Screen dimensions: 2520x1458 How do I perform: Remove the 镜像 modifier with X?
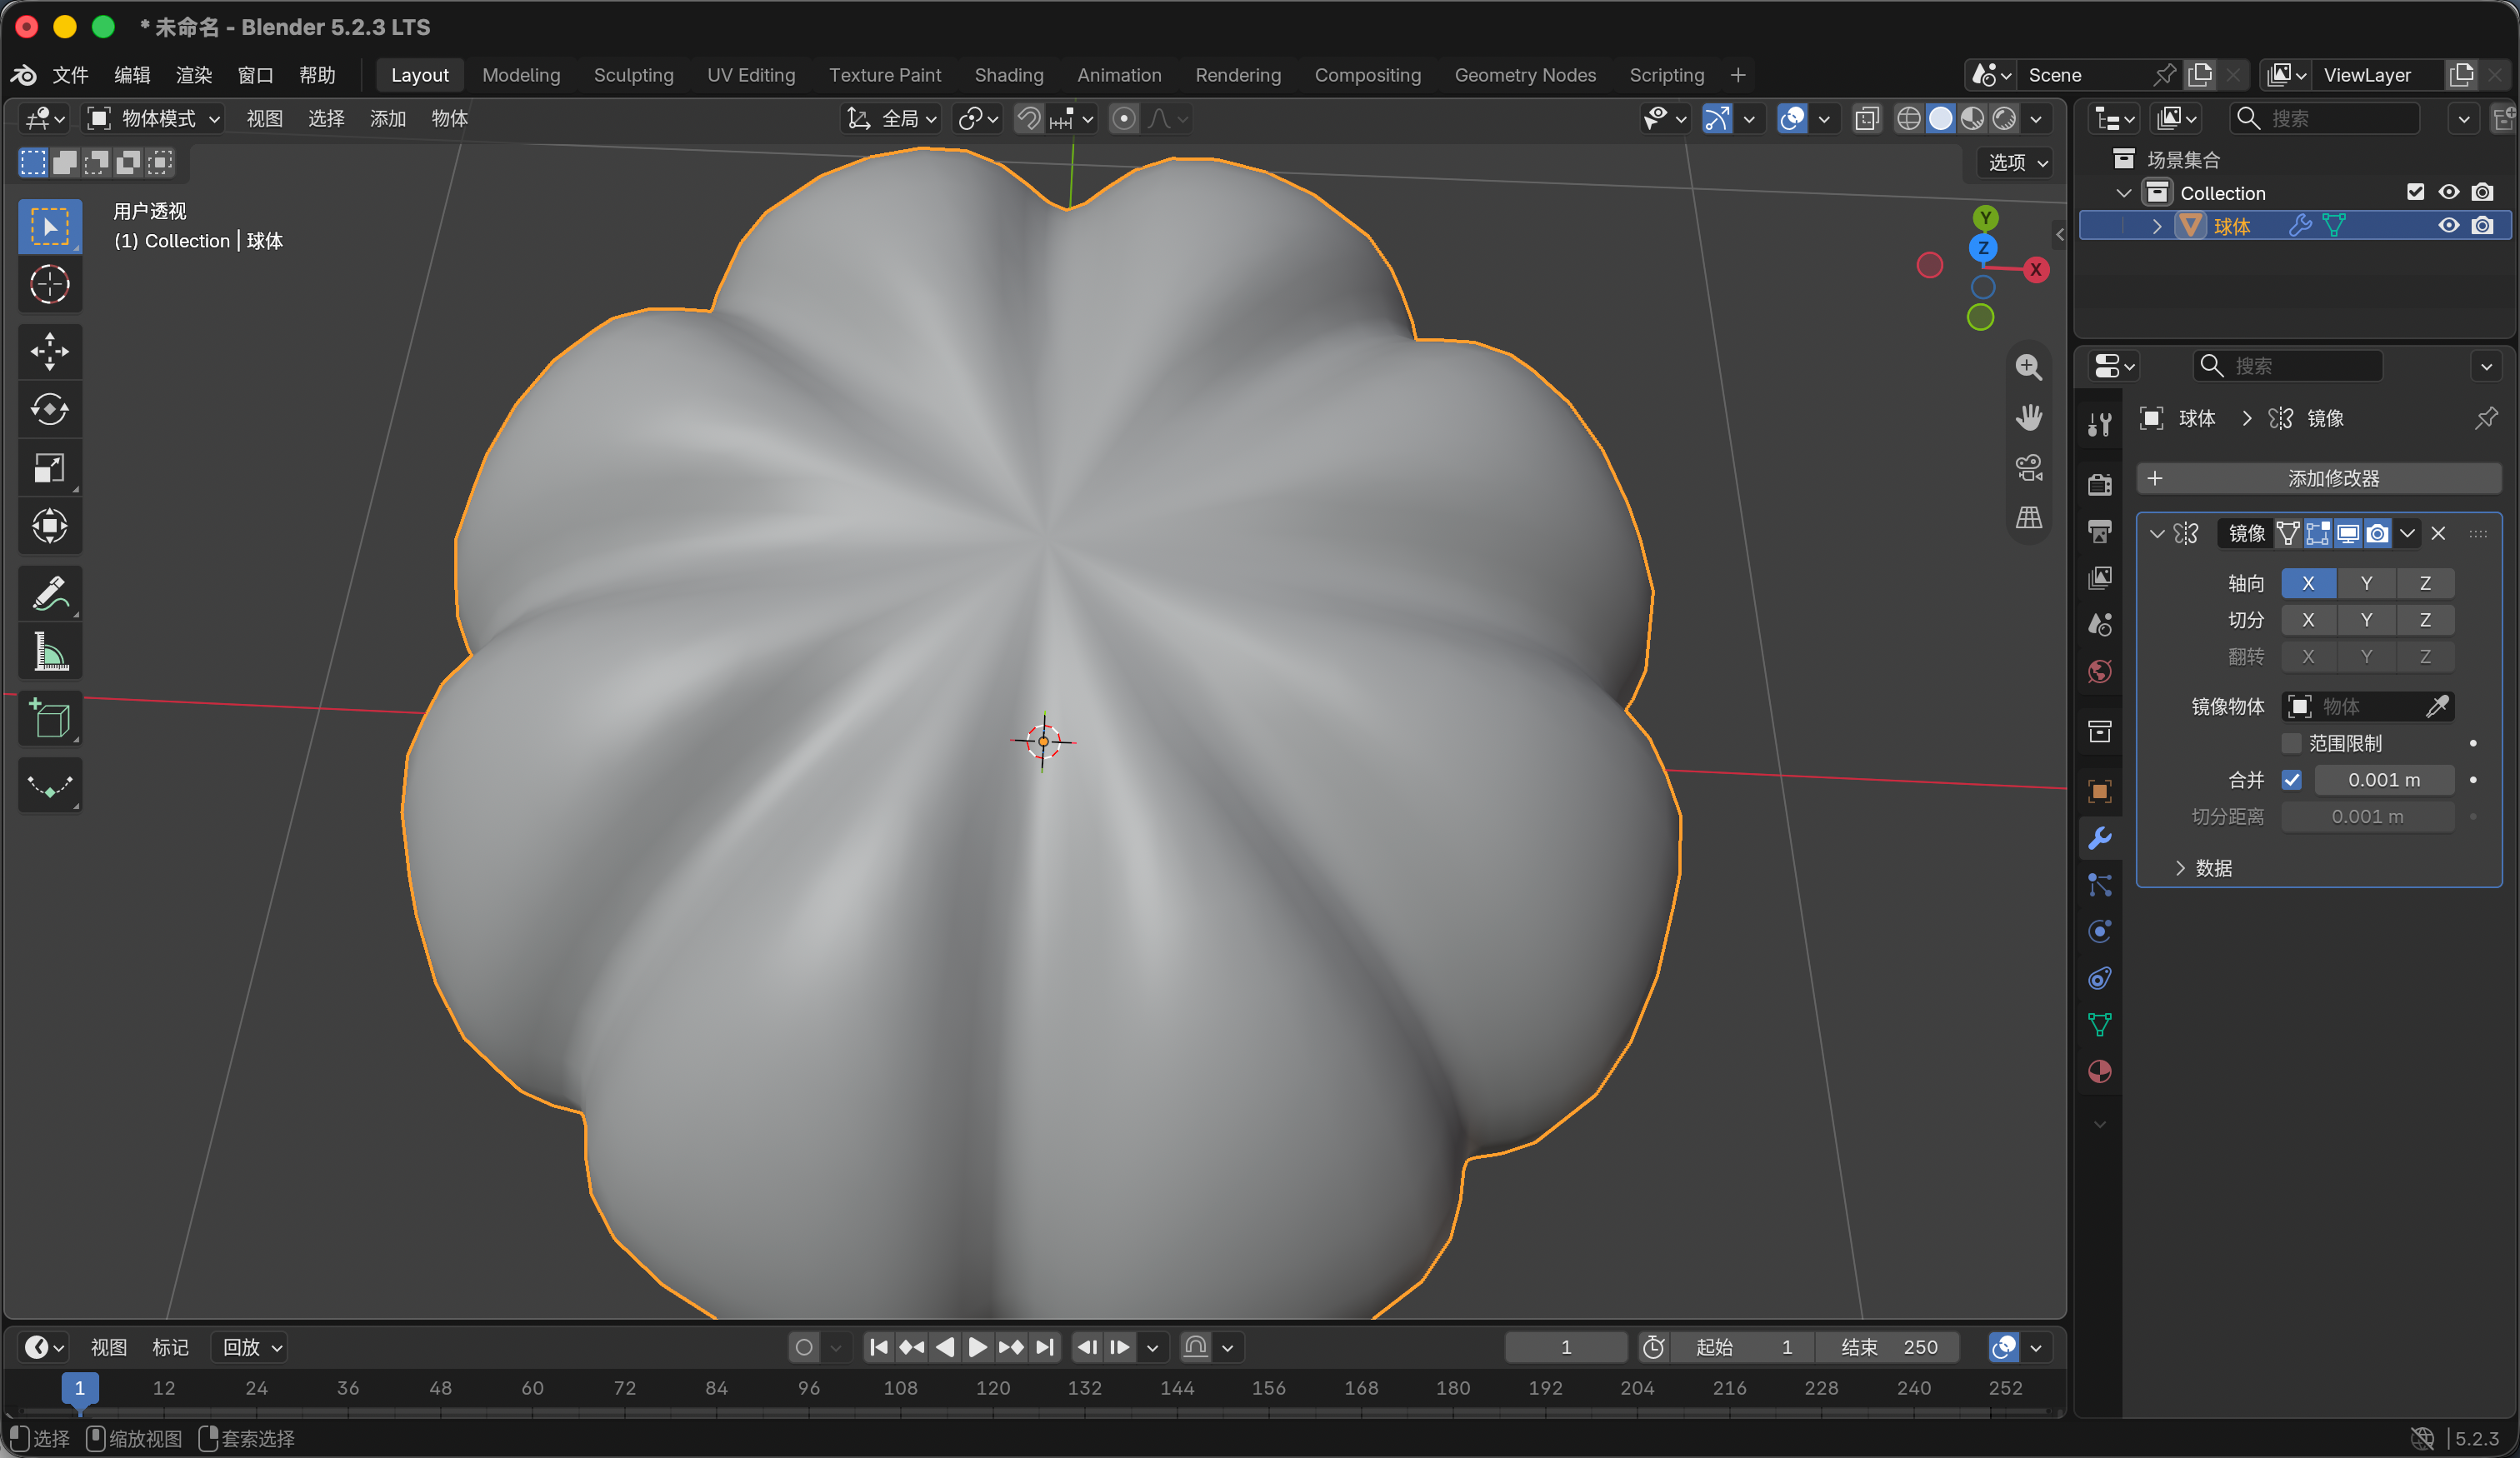[2437, 533]
